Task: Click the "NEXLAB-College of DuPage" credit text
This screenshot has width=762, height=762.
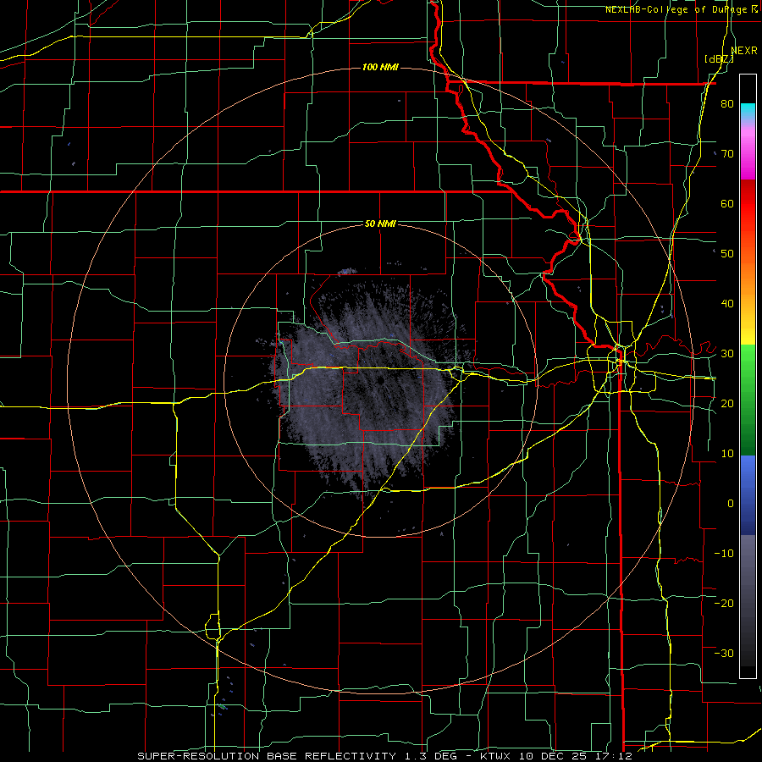Action: [676, 9]
